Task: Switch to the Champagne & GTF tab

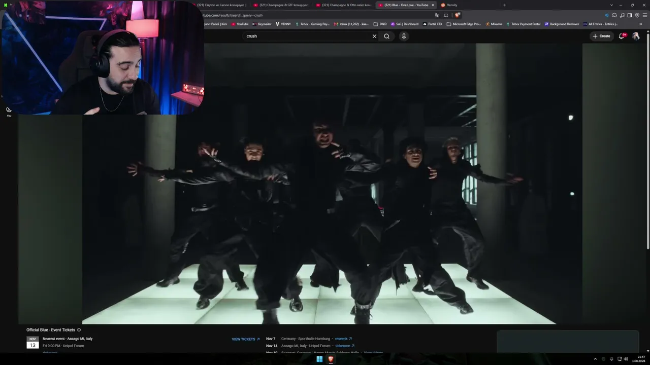Action: [281, 5]
